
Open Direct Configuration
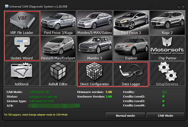click(x=95, y=74)
